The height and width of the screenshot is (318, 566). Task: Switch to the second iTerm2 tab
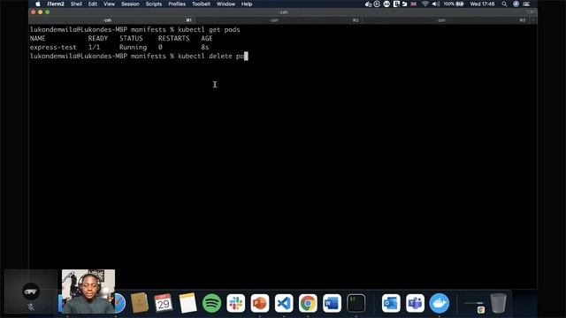(279, 20)
